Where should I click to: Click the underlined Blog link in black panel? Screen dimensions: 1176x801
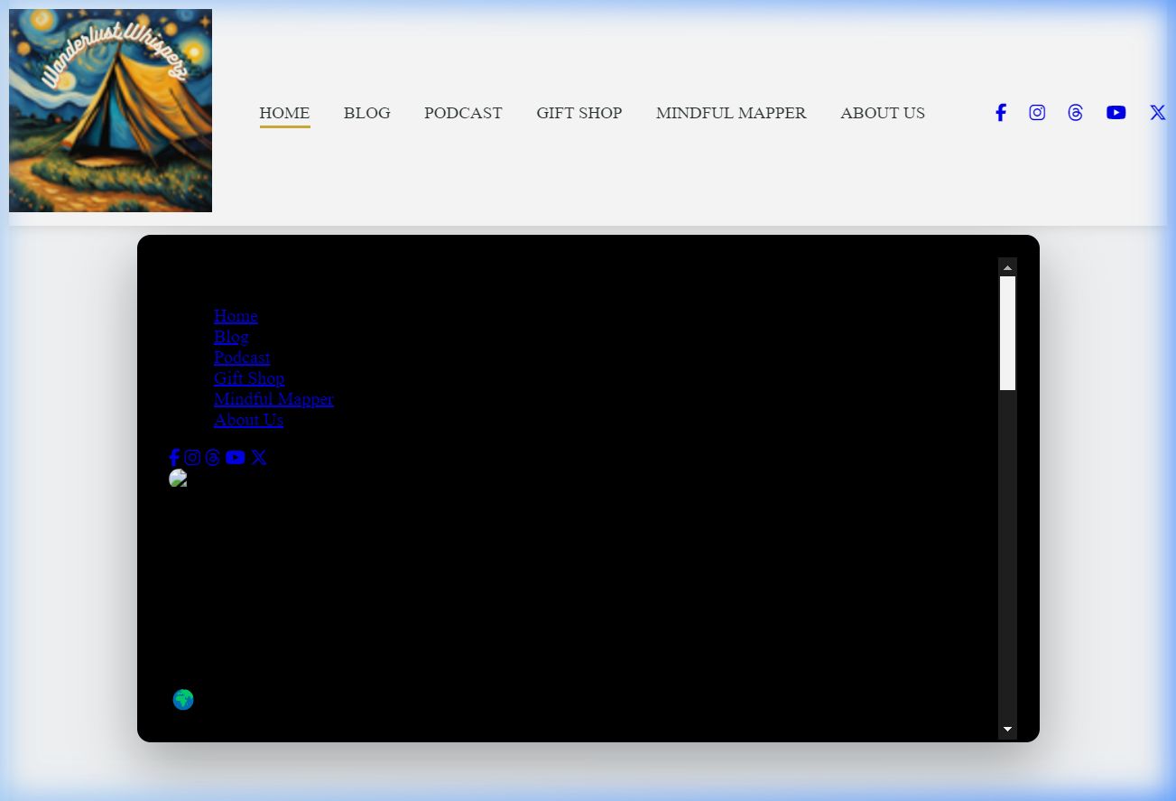(231, 337)
